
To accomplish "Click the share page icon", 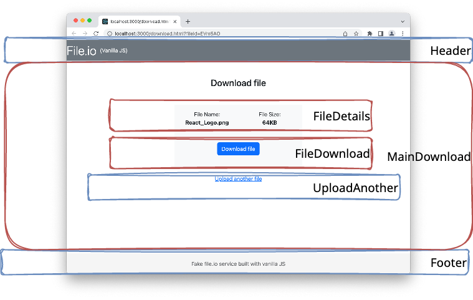I will pyautogui.click(x=345, y=33).
